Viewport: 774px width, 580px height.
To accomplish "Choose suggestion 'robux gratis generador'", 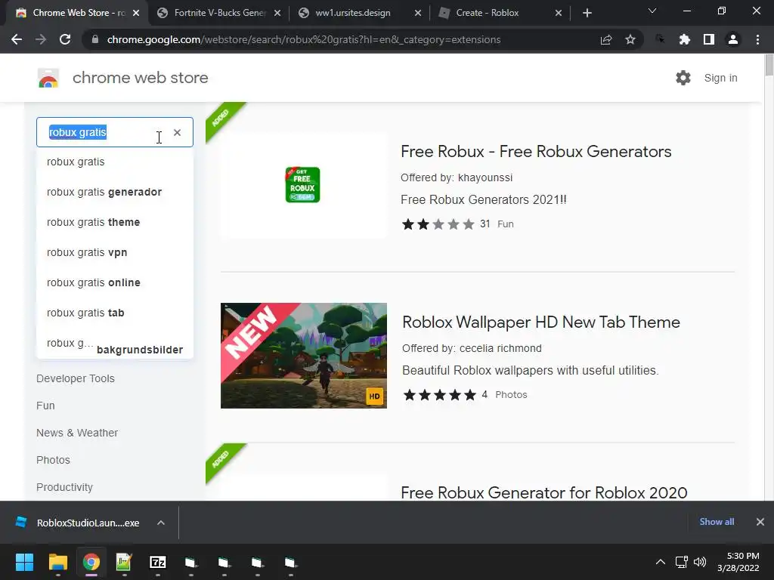I will [115, 192].
